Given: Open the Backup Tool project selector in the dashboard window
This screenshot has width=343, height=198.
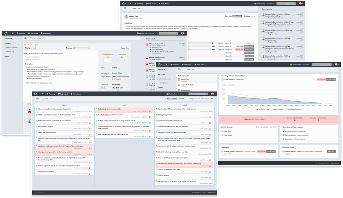Looking at the screenshot, I should [x=300, y=65].
